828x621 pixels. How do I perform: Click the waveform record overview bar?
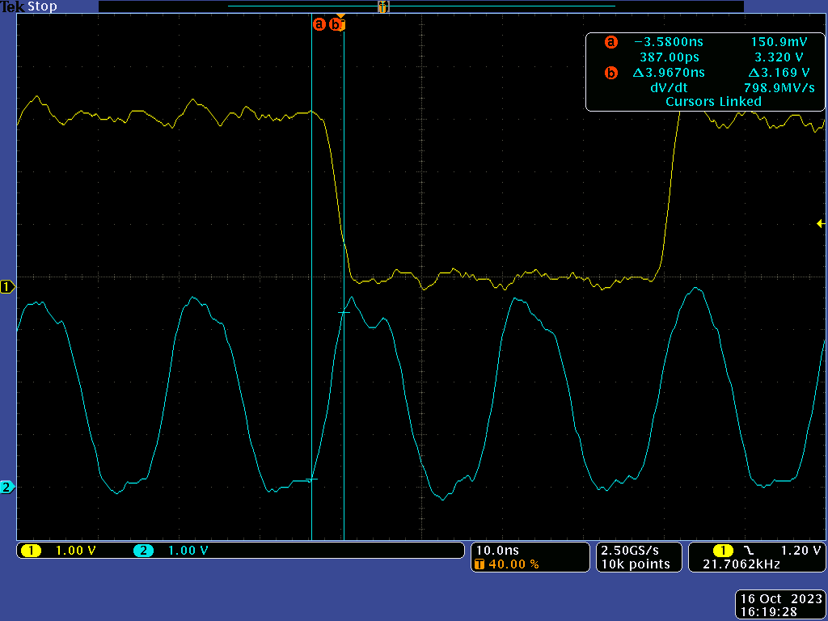pyautogui.click(x=420, y=6)
